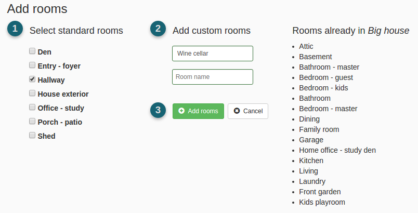This screenshot has height=213, width=418.
Task: Click the Hallway label text
Action: click(51, 80)
